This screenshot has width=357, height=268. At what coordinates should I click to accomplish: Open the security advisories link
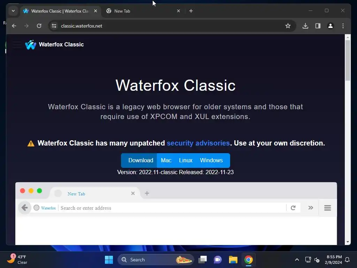198,143
